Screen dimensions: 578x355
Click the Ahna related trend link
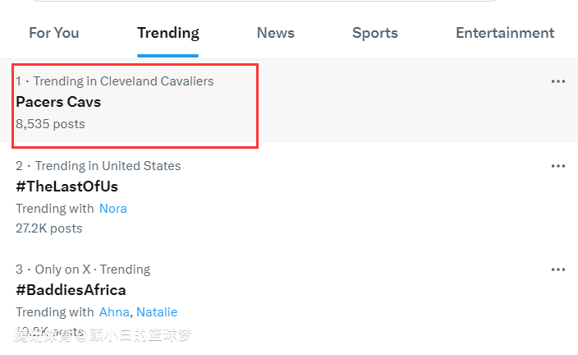point(114,312)
